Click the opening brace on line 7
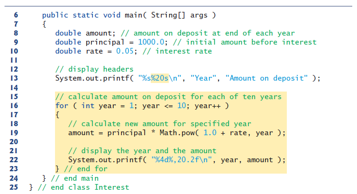The height and width of the screenshot is (194, 357). [44, 24]
